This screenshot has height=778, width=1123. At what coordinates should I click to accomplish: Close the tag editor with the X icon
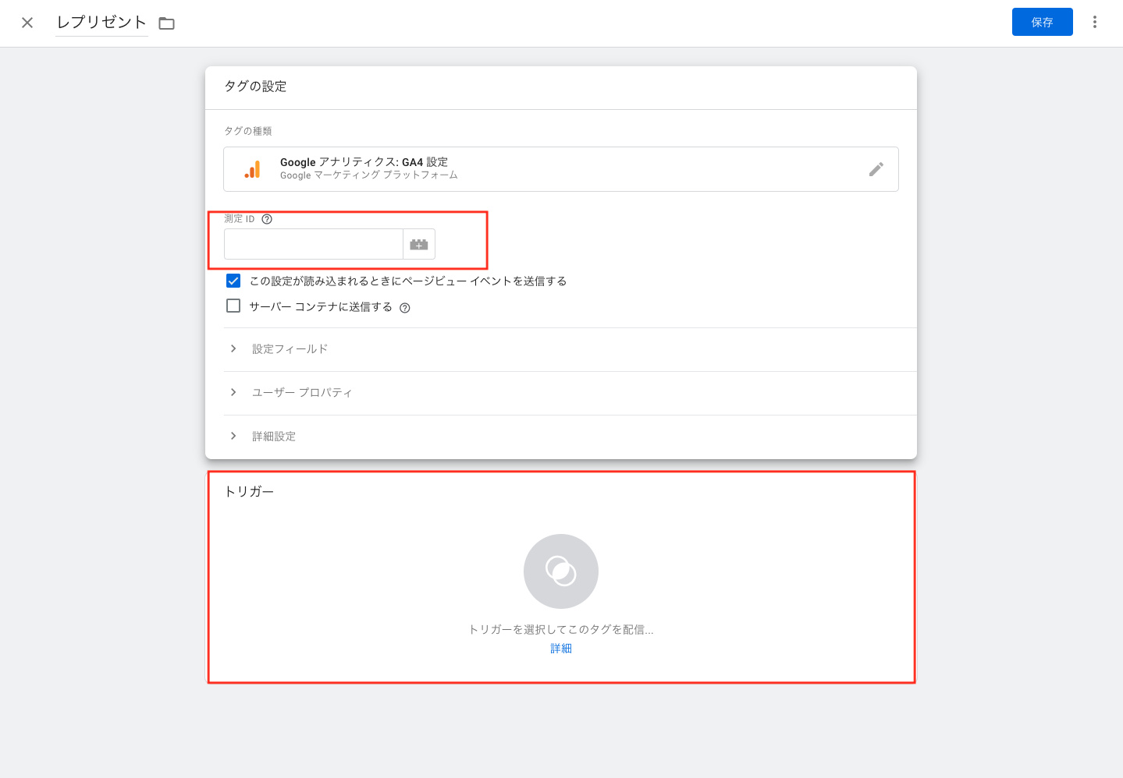[x=27, y=23]
